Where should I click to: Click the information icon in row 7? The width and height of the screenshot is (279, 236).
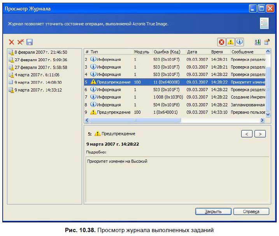(93, 97)
